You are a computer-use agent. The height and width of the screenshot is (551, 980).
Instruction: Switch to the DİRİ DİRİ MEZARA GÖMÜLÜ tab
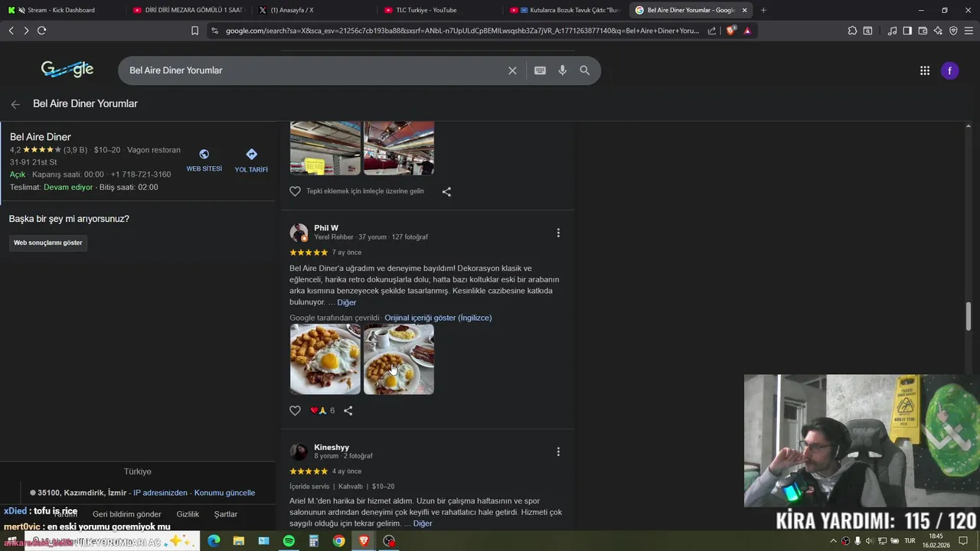pos(188,10)
